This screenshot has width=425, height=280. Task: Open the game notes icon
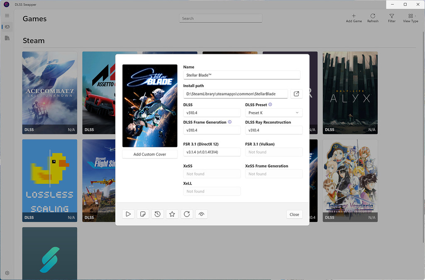tap(143, 214)
